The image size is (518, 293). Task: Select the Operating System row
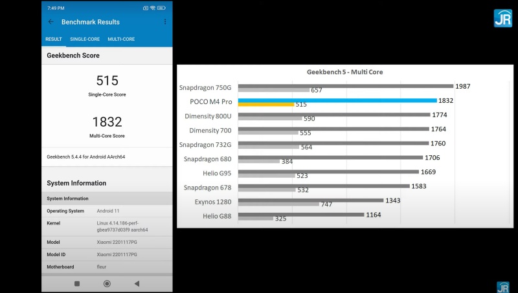107,211
